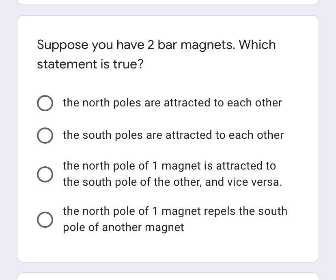The height and width of the screenshot is (280, 336).
Task: Click the text 'statement is true?'
Action: (90, 64)
